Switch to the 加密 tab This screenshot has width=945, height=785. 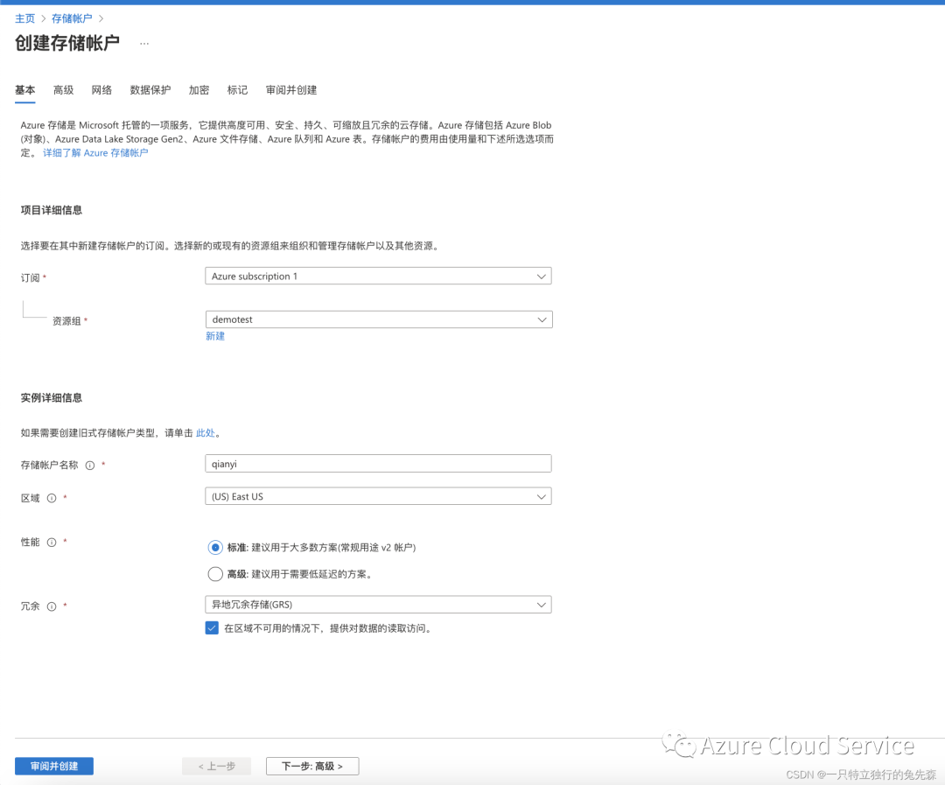[x=199, y=90]
